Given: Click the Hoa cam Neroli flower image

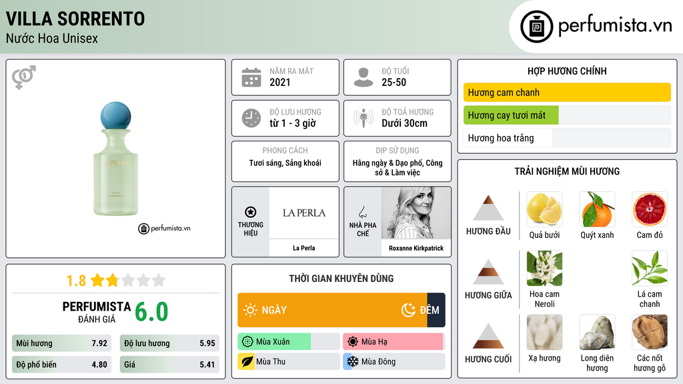Looking at the screenshot, I should [544, 268].
